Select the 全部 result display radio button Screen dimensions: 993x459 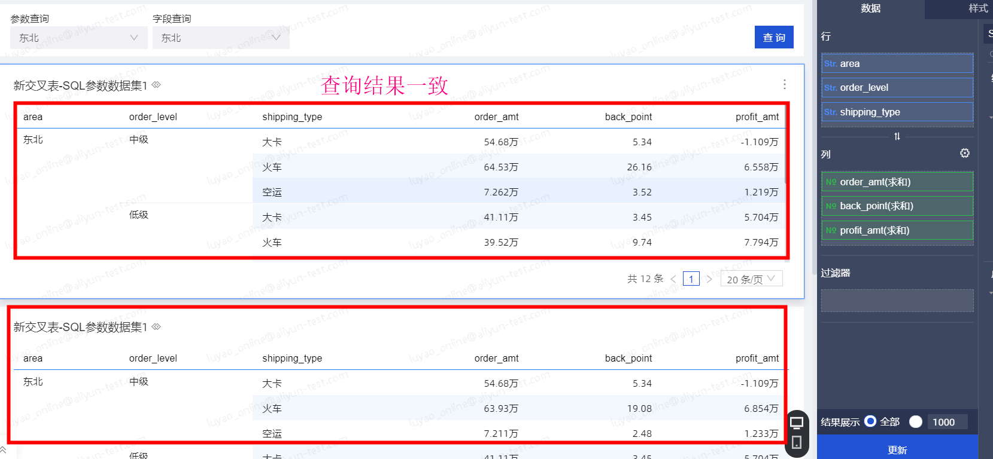point(870,421)
